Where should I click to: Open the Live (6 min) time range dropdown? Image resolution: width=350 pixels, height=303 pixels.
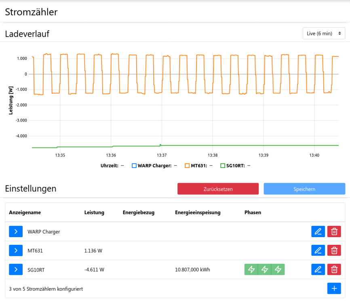coord(324,34)
